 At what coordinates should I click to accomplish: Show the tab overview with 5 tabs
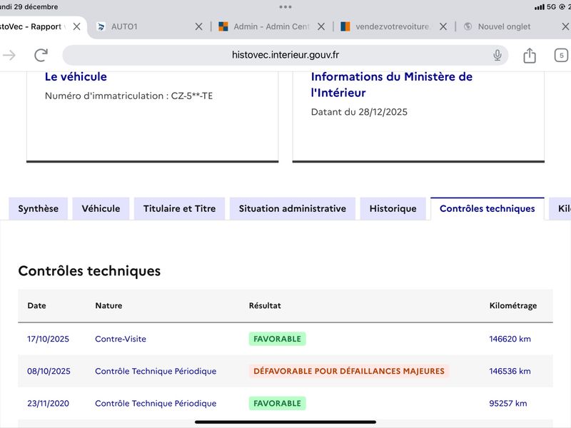click(561, 55)
